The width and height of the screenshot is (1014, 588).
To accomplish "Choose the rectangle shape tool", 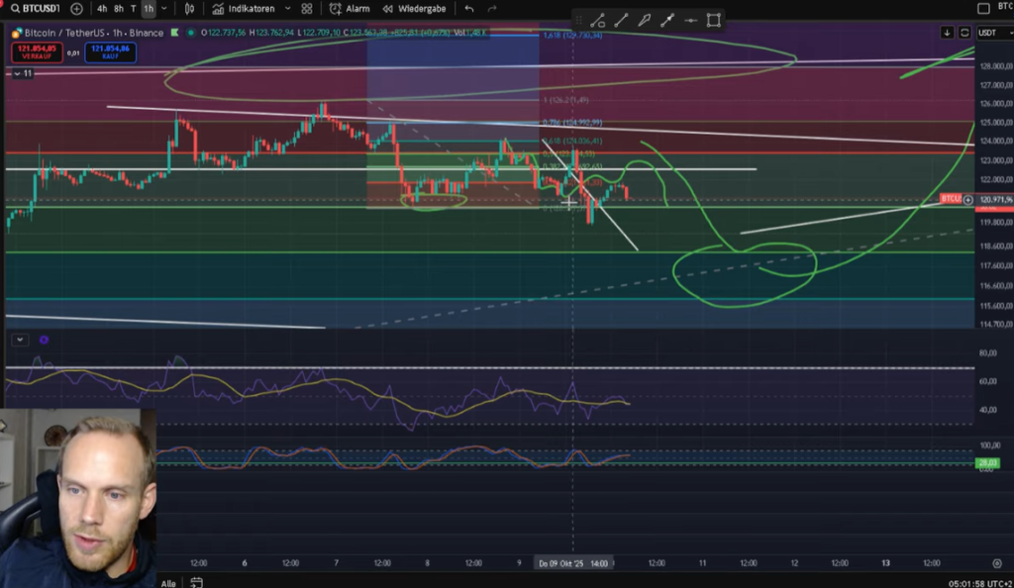I will pyautogui.click(x=713, y=20).
